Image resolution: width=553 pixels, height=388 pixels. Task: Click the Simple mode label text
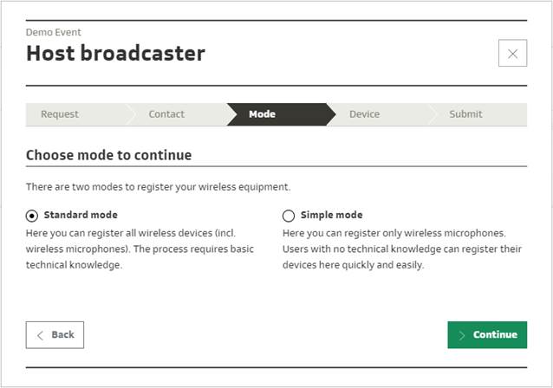tap(331, 215)
